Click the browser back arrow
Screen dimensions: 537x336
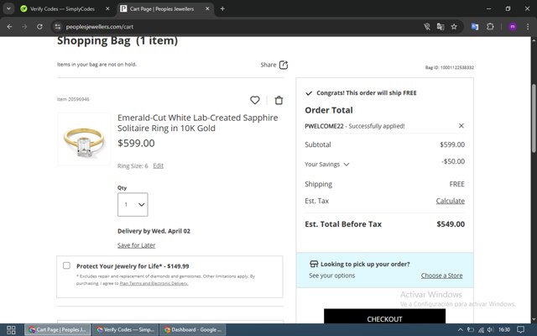click(x=9, y=27)
